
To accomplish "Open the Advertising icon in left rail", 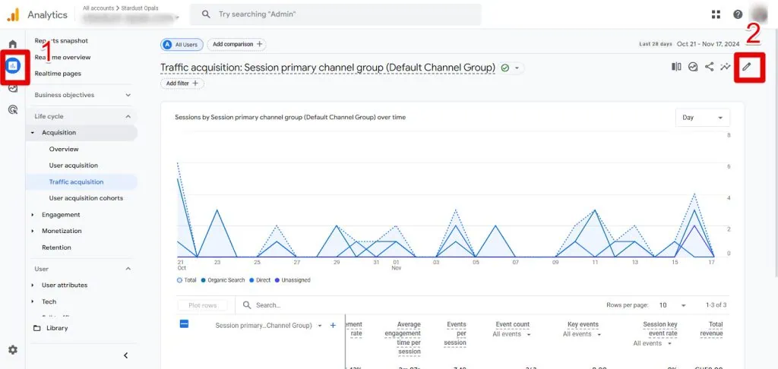I will [12, 109].
